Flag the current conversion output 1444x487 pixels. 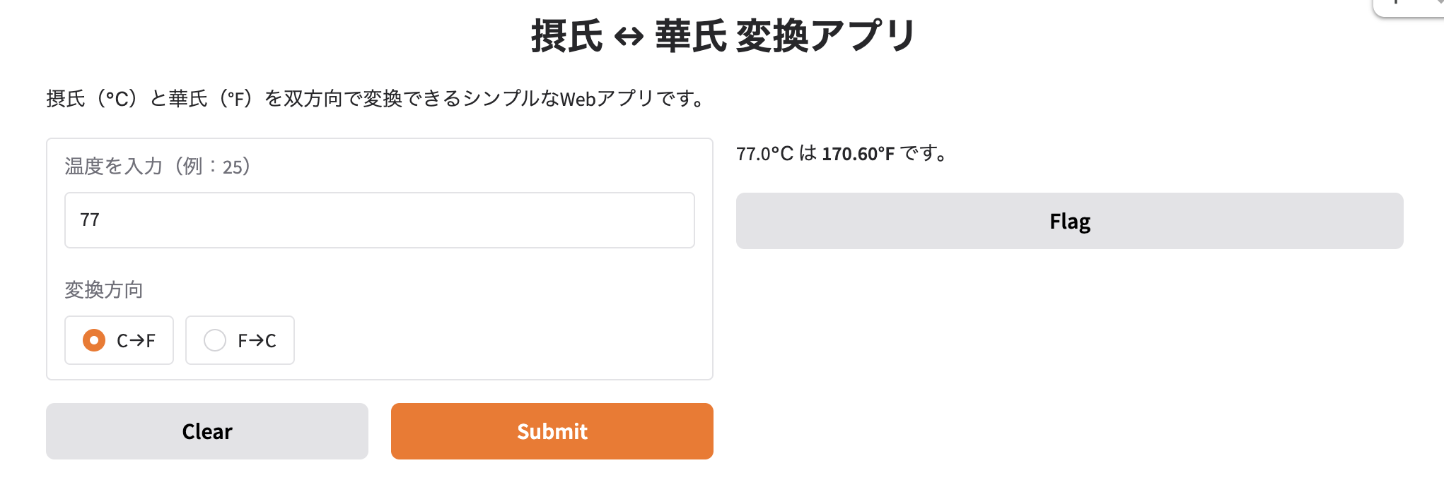point(1069,220)
